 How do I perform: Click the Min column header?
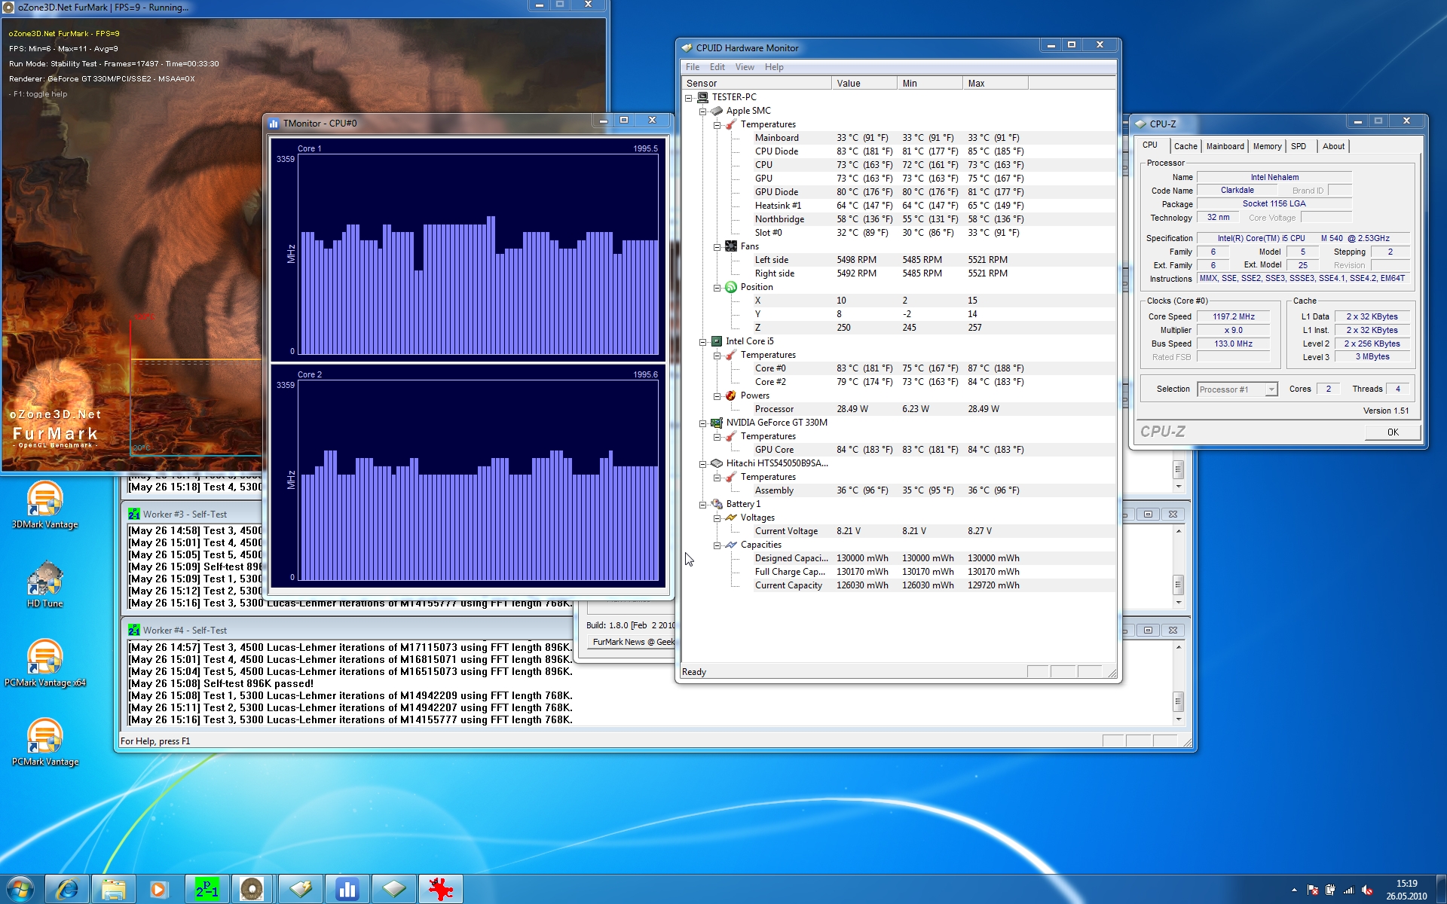click(930, 84)
